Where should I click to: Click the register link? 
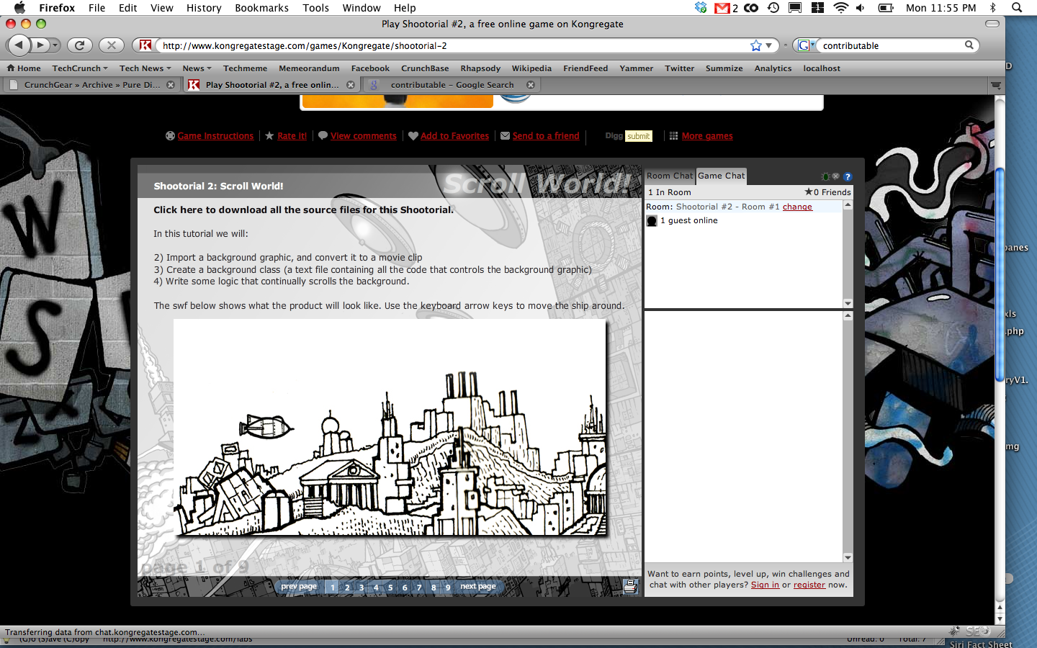809,585
